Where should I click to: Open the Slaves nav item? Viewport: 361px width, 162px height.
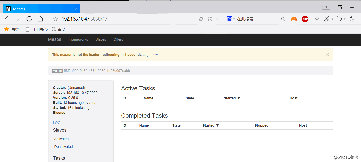101,39
